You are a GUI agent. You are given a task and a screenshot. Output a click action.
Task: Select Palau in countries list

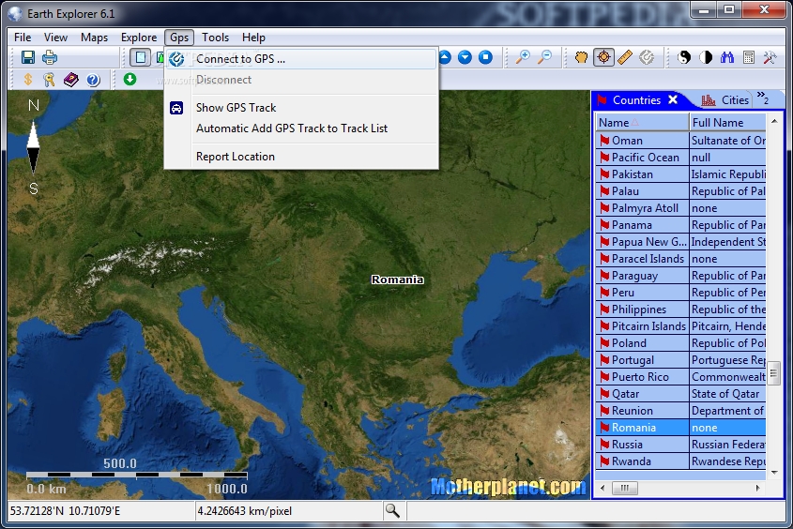point(680,191)
